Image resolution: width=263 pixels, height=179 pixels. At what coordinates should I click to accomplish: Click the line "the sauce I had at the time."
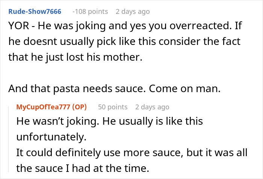click(x=83, y=169)
